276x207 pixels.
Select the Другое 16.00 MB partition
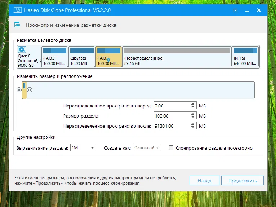(81, 57)
